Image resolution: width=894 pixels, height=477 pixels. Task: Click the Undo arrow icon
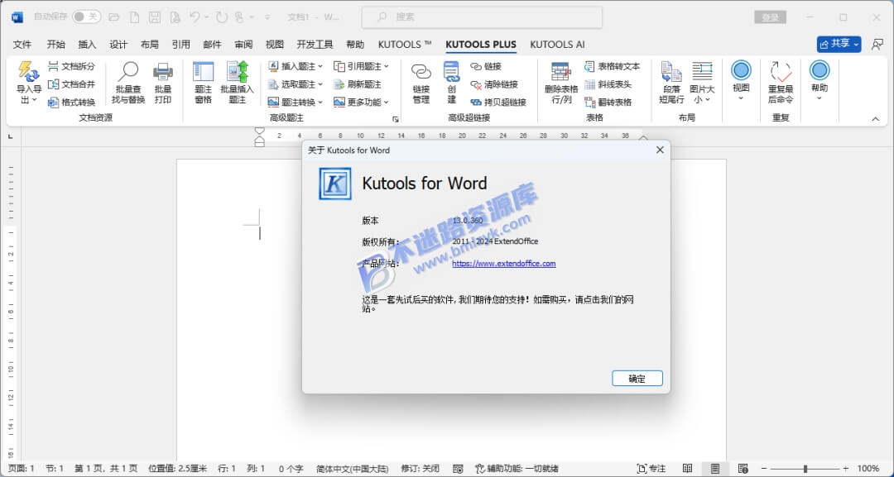tap(195, 17)
